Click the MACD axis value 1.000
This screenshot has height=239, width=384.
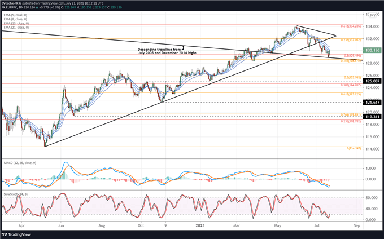tap(371, 168)
